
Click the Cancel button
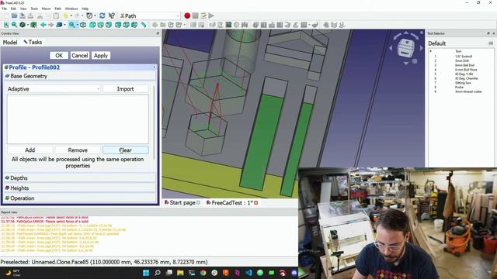(x=79, y=55)
